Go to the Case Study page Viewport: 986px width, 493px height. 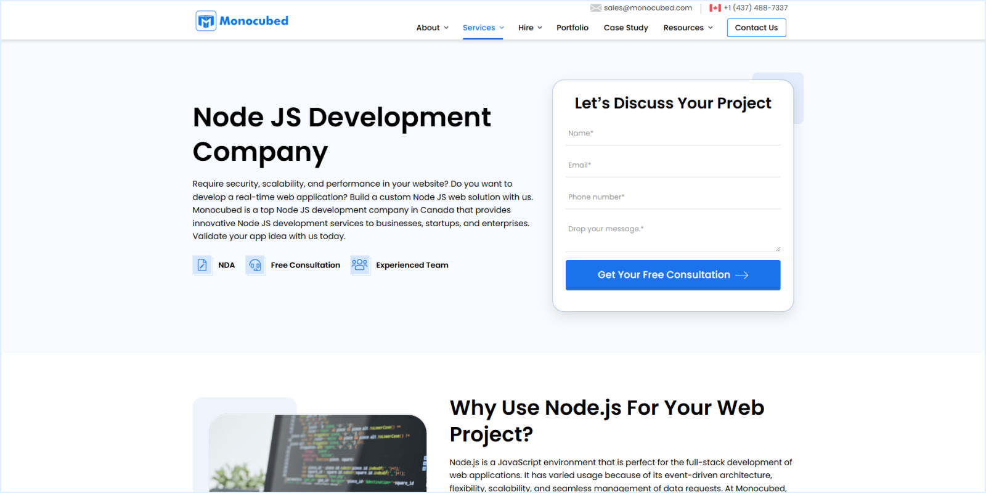coord(625,28)
